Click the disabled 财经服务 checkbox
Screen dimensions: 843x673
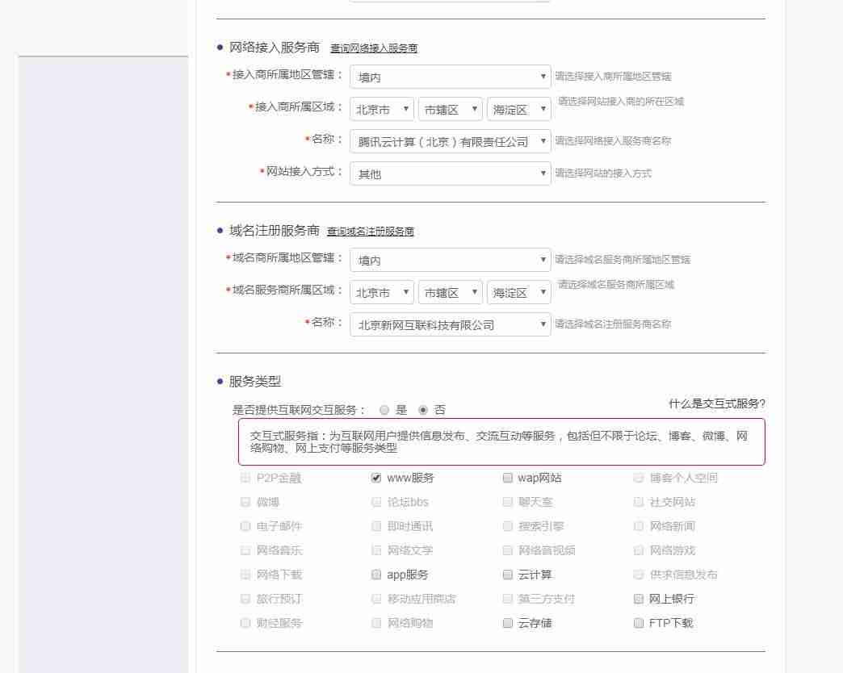tap(245, 622)
